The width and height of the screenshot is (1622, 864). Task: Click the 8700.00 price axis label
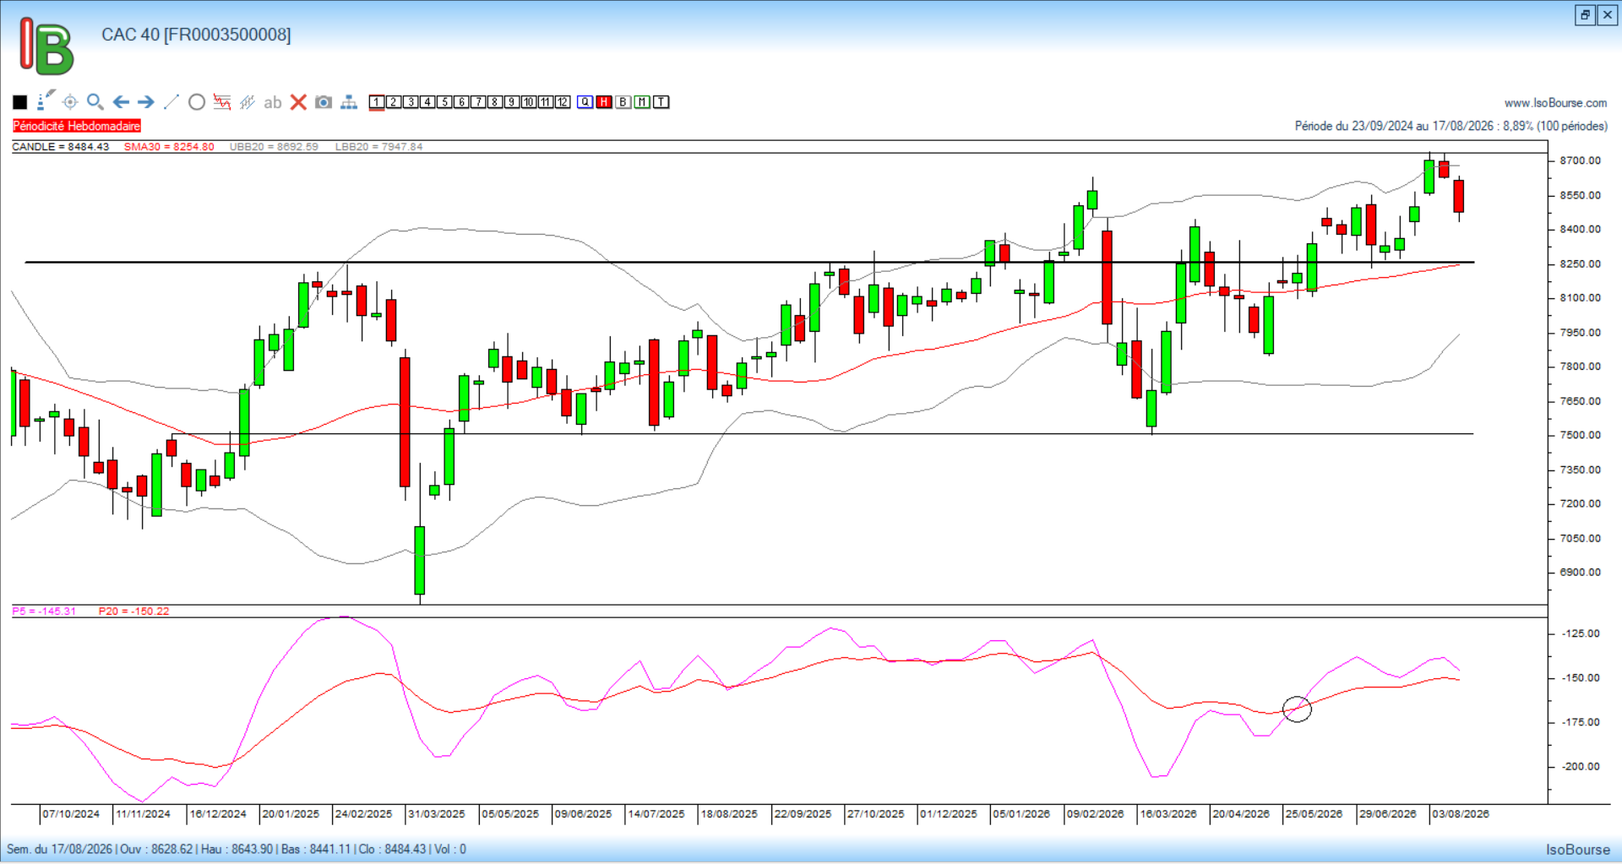point(1580,160)
